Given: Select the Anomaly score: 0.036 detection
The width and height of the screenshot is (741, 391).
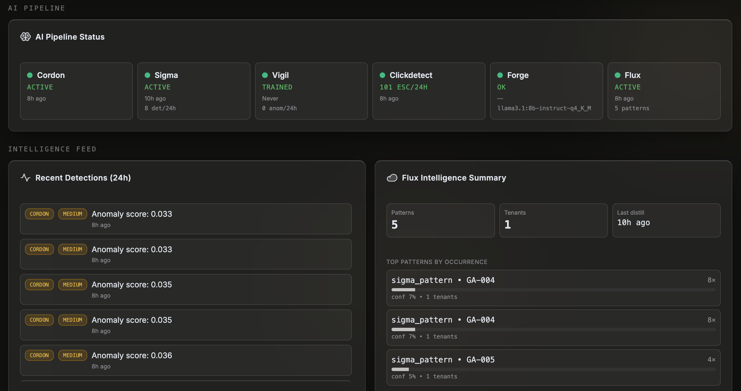Looking at the screenshot, I should coord(186,360).
